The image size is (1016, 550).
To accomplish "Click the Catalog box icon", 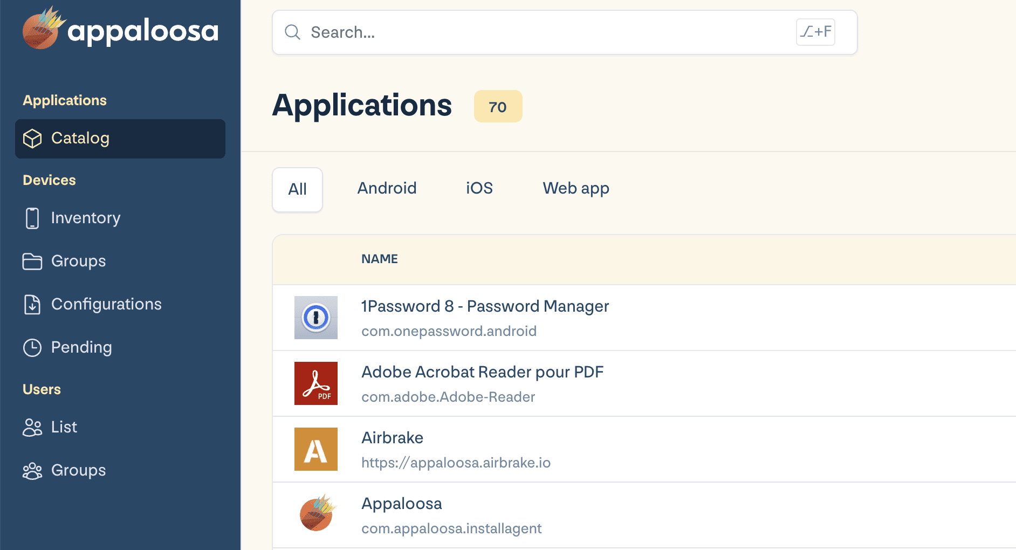I will [x=32, y=139].
